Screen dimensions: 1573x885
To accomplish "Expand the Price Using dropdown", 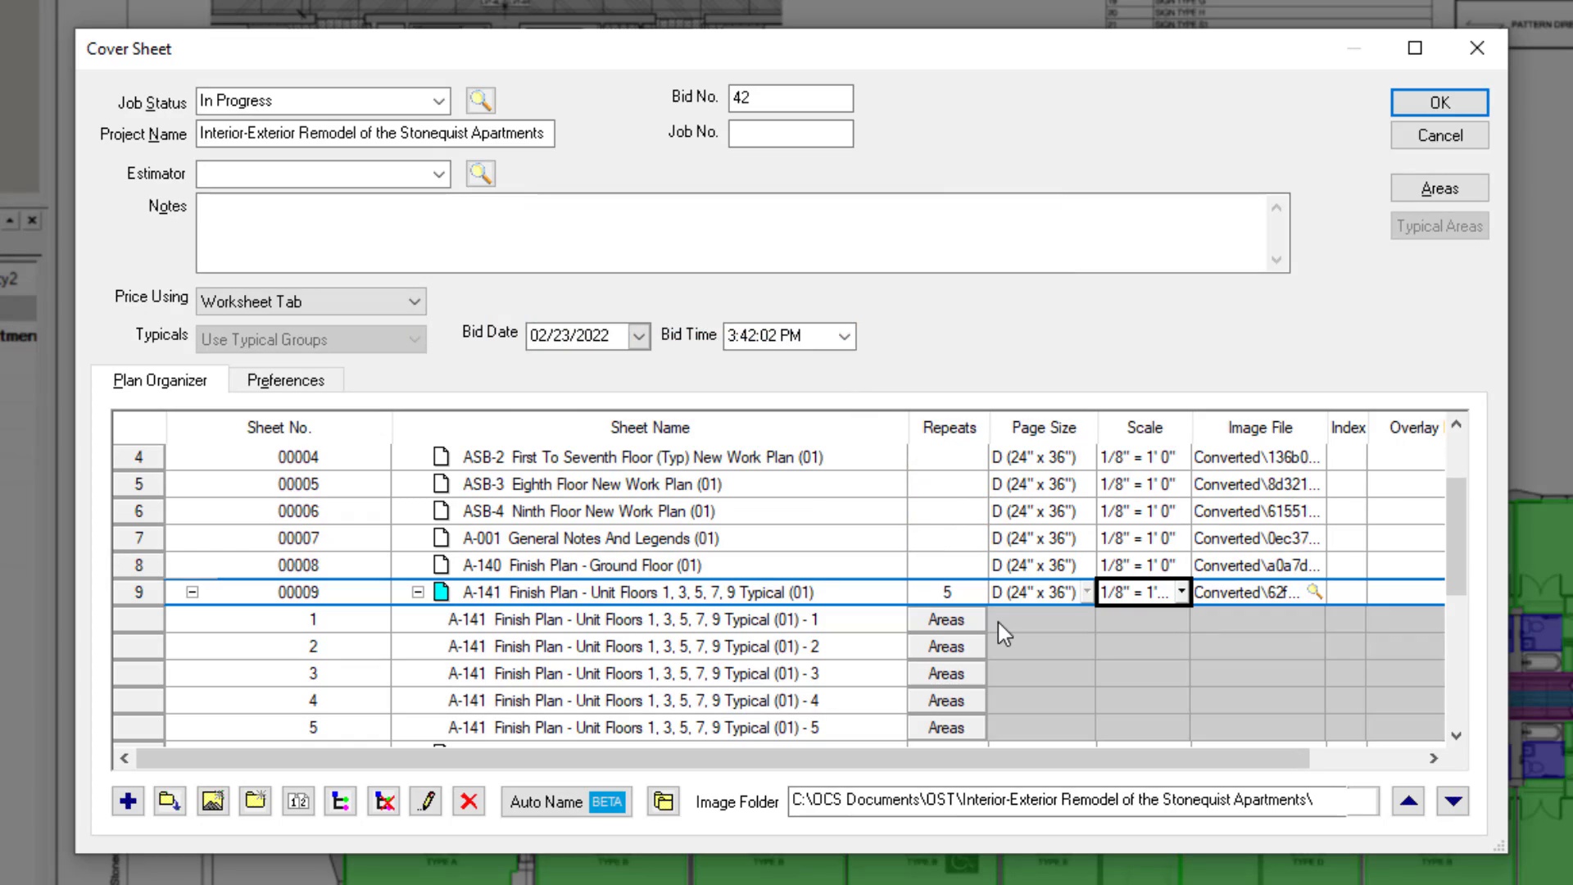I will pos(414,302).
